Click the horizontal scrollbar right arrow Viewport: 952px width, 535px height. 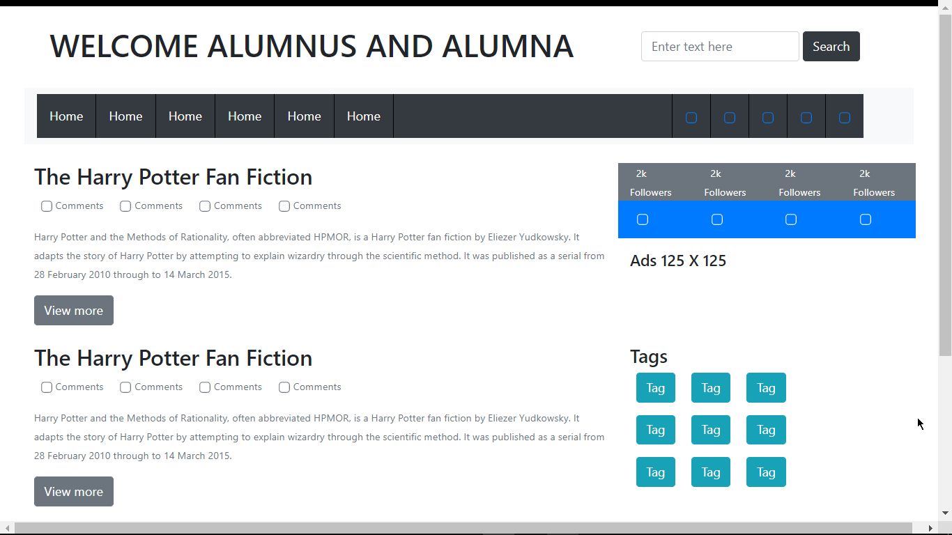click(x=932, y=528)
